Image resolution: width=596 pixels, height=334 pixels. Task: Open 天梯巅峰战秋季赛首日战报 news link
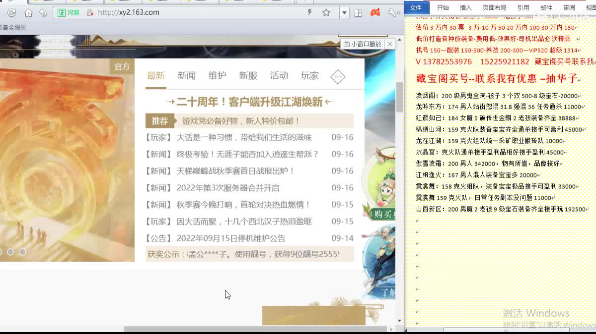point(236,171)
